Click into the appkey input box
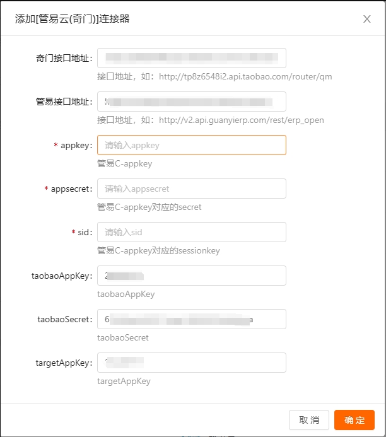The width and height of the screenshot is (386, 437). 191,145
